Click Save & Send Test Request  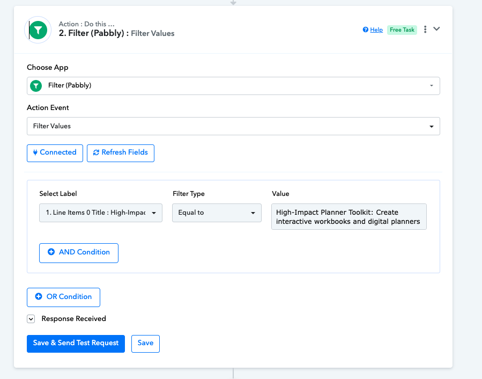(x=76, y=344)
